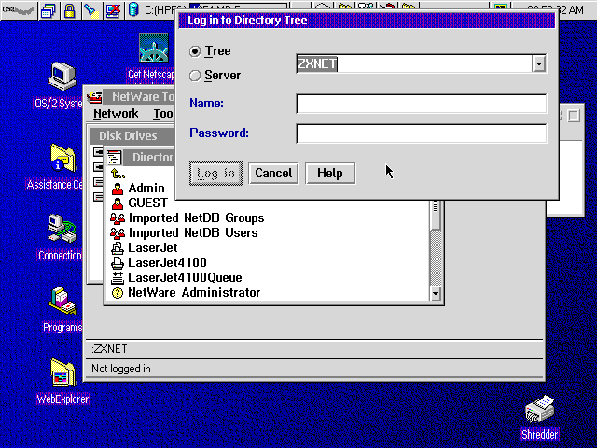Open the Tools menu in NetWare Tools

[x=164, y=114]
